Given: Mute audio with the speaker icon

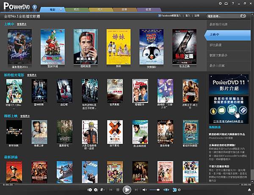Looking at the screenshot, I should point(144,190).
